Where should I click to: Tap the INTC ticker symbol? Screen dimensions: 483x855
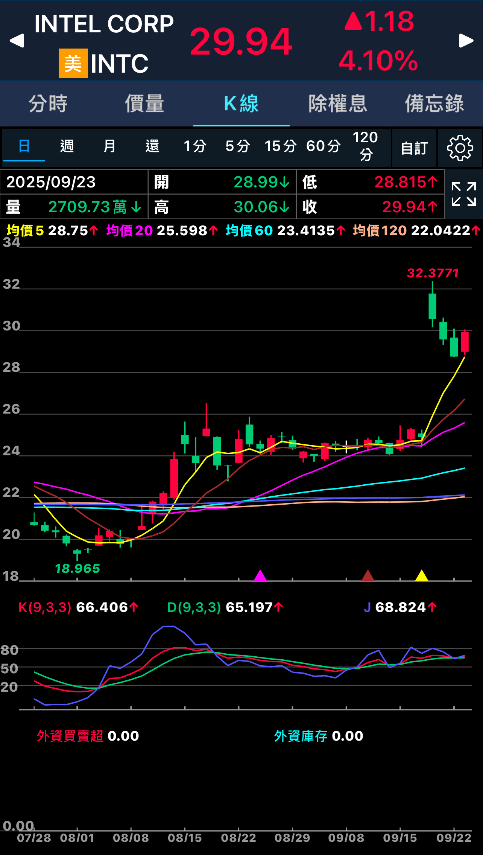coord(120,64)
